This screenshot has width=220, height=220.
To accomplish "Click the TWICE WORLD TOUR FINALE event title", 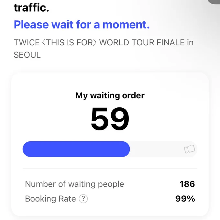I will click(x=104, y=49).
